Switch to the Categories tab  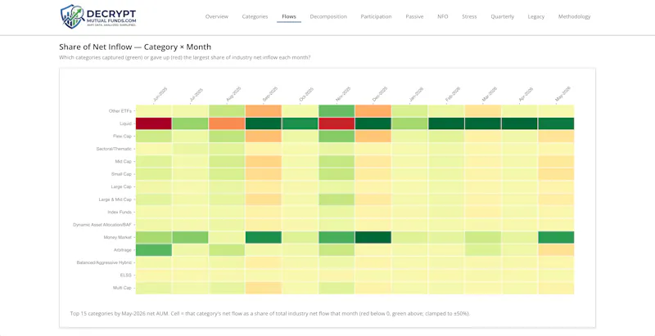pos(255,16)
